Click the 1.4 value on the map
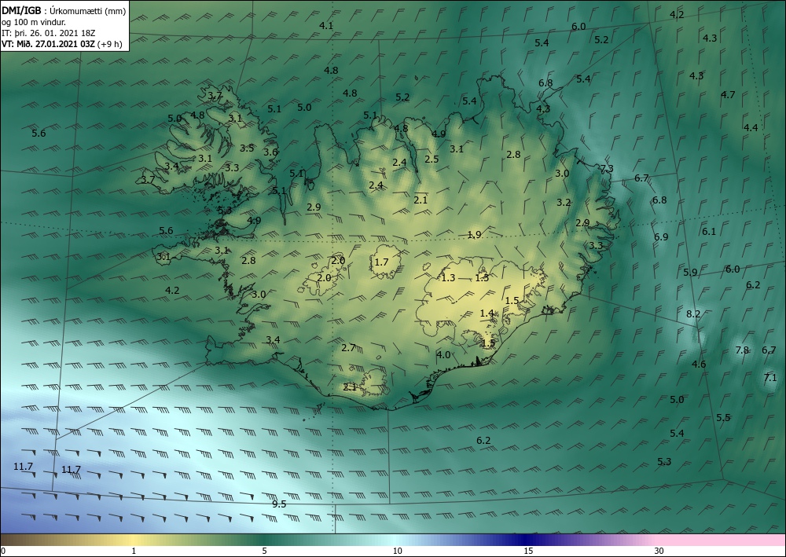 pyautogui.click(x=487, y=313)
